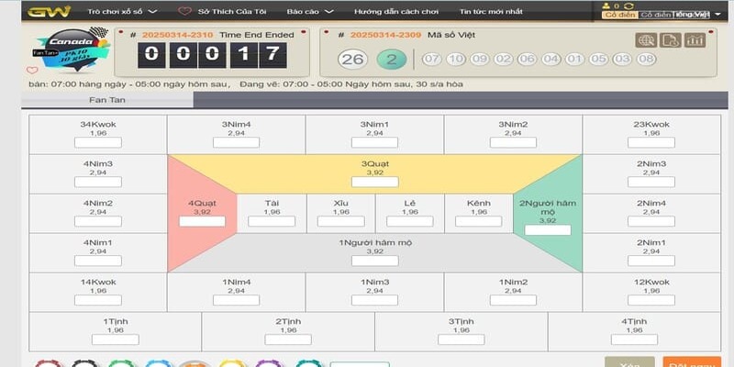734x367 pixels.
Task: Select the red betting chip
Action: 49,363
